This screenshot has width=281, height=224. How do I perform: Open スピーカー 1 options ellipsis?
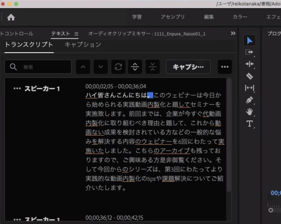point(17,89)
